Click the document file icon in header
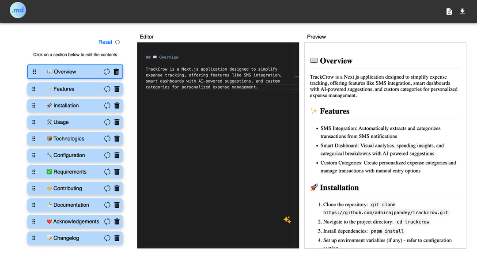Viewport: 477px width, 258px height. [449, 11]
